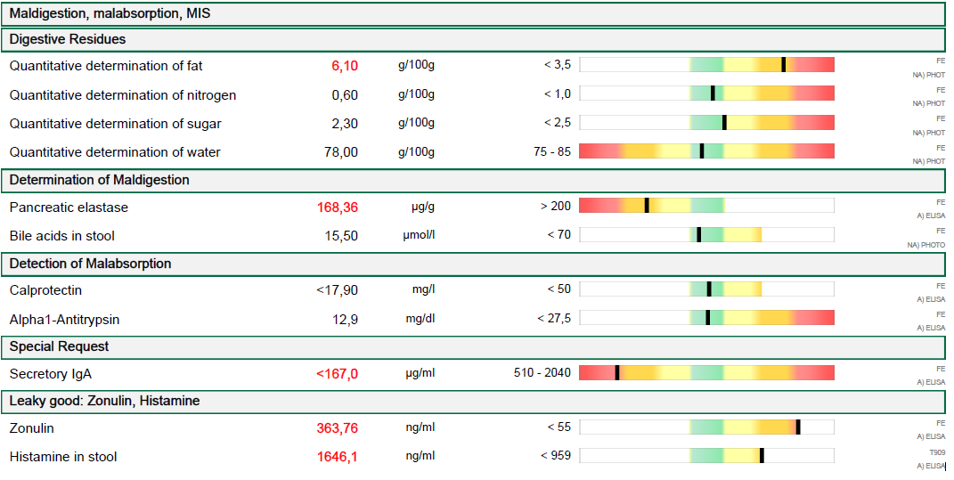Click the Pancreatic elastase test name

[69, 207]
